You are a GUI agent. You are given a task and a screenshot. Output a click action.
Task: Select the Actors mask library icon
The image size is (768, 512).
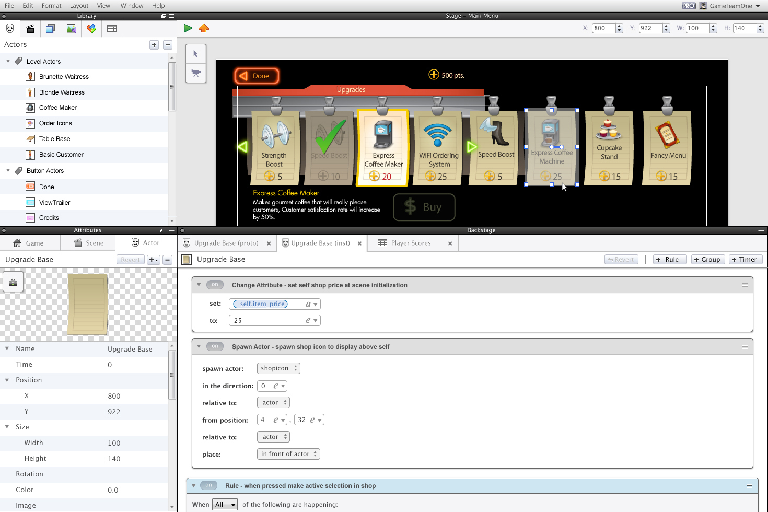pyautogui.click(x=10, y=29)
